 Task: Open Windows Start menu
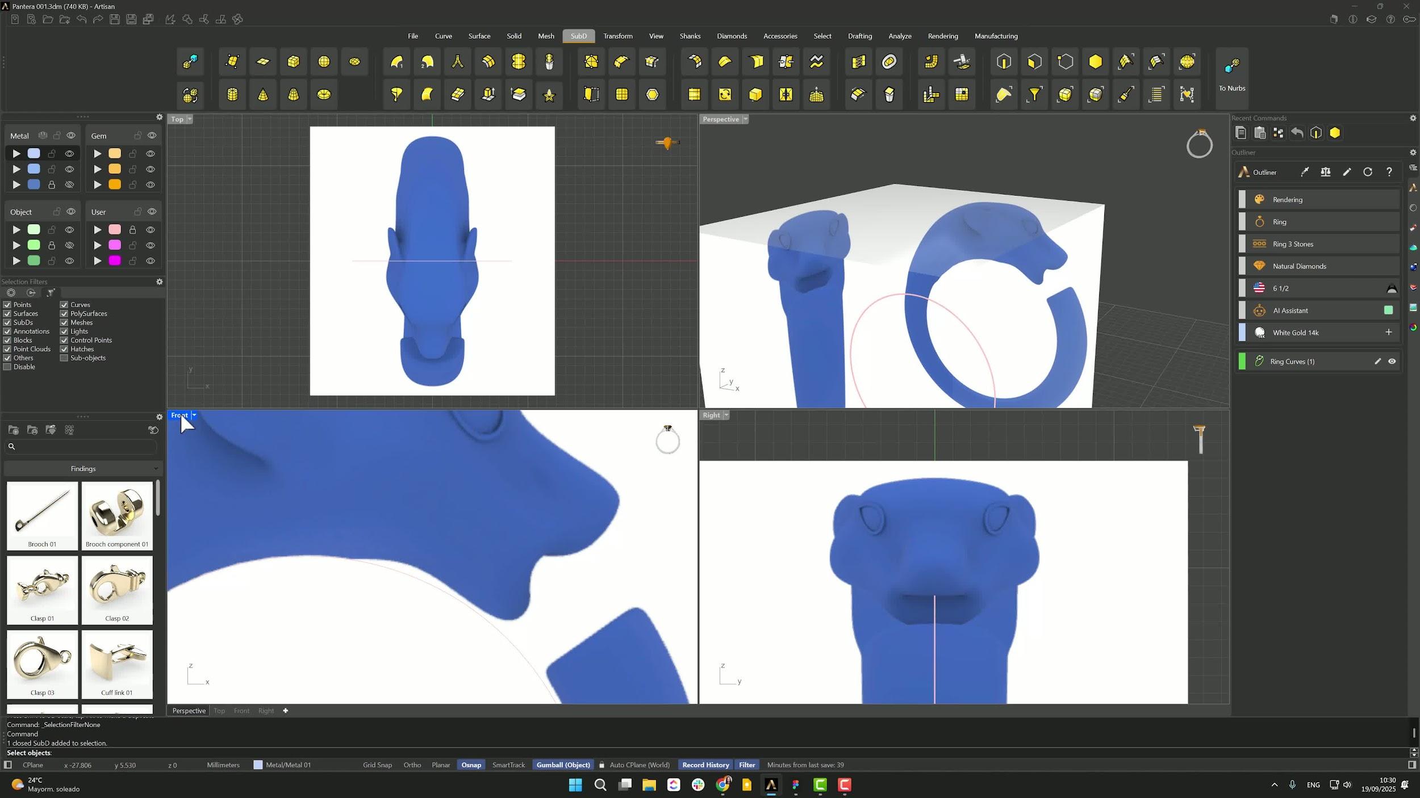[x=575, y=785]
